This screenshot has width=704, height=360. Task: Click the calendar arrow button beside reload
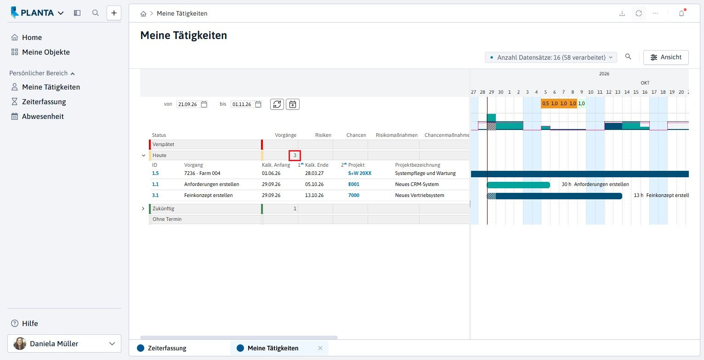pos(293,104)
